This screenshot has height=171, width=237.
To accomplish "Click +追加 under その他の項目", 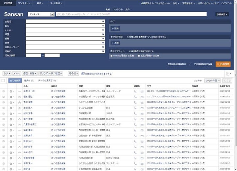I will pyautogui.click(x=115, y=43).
